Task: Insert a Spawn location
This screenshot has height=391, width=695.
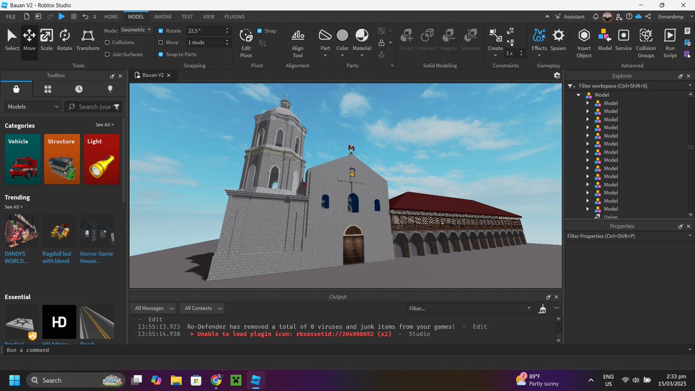Action: pyautogui.click(x=558, y=41)
